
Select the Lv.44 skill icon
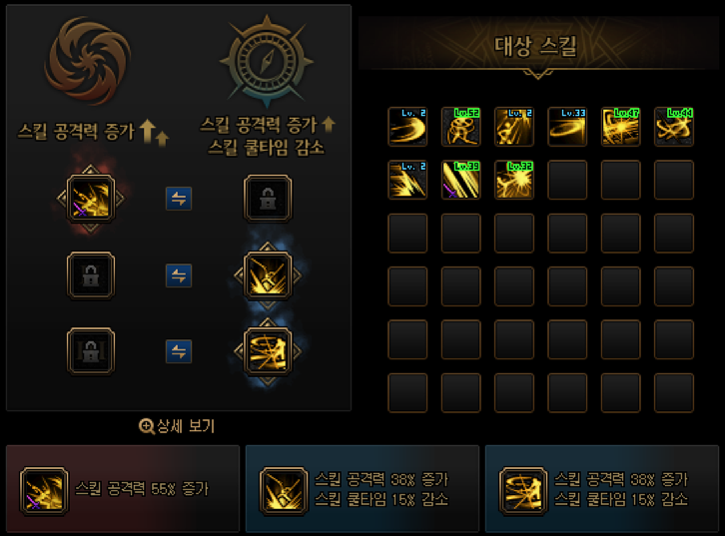click(x=674, y=127)
